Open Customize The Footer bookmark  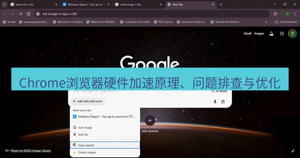click(x=135, y=22)
